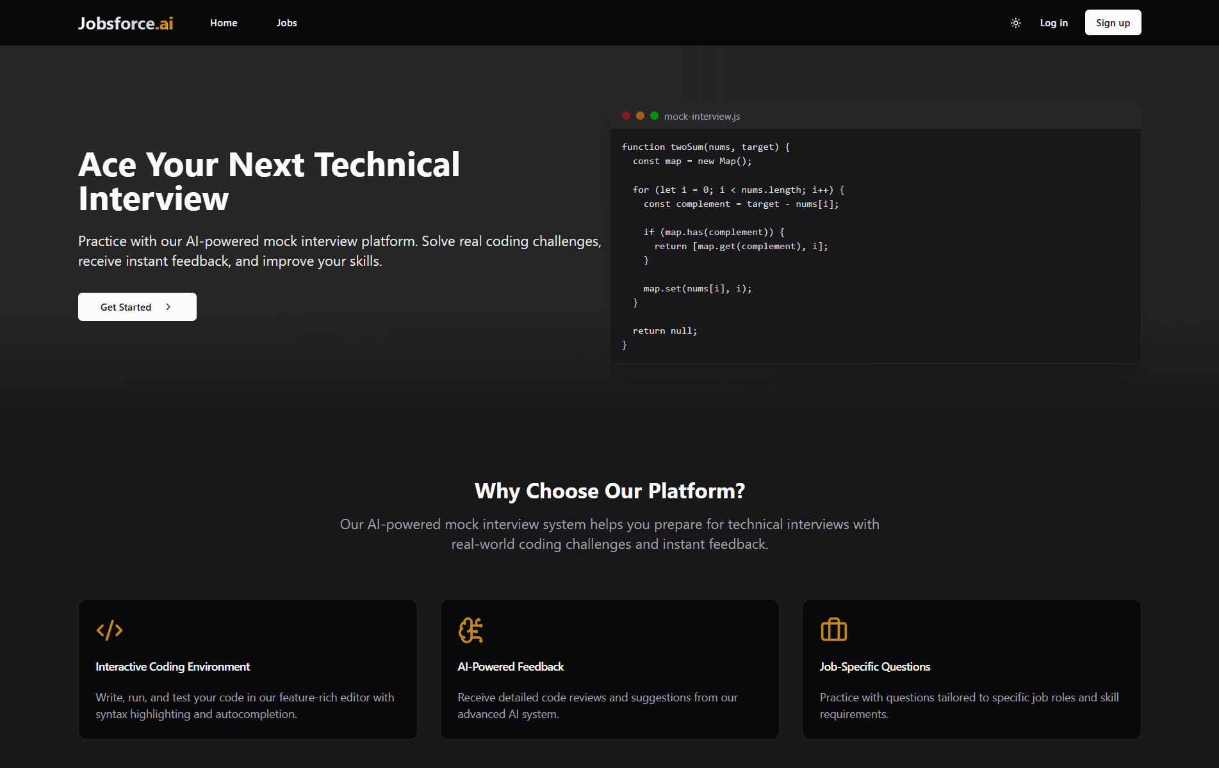Click the Log in link
Viewport: 1219px width, 768px height.
pyautogui.click(x=1054, y=23)
